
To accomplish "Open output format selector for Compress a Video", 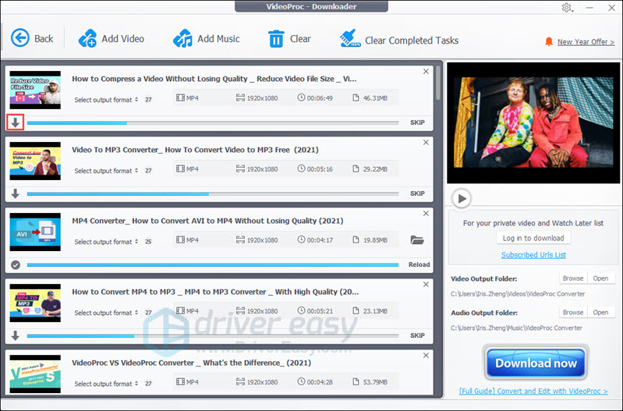I will (x=106, y=100).
